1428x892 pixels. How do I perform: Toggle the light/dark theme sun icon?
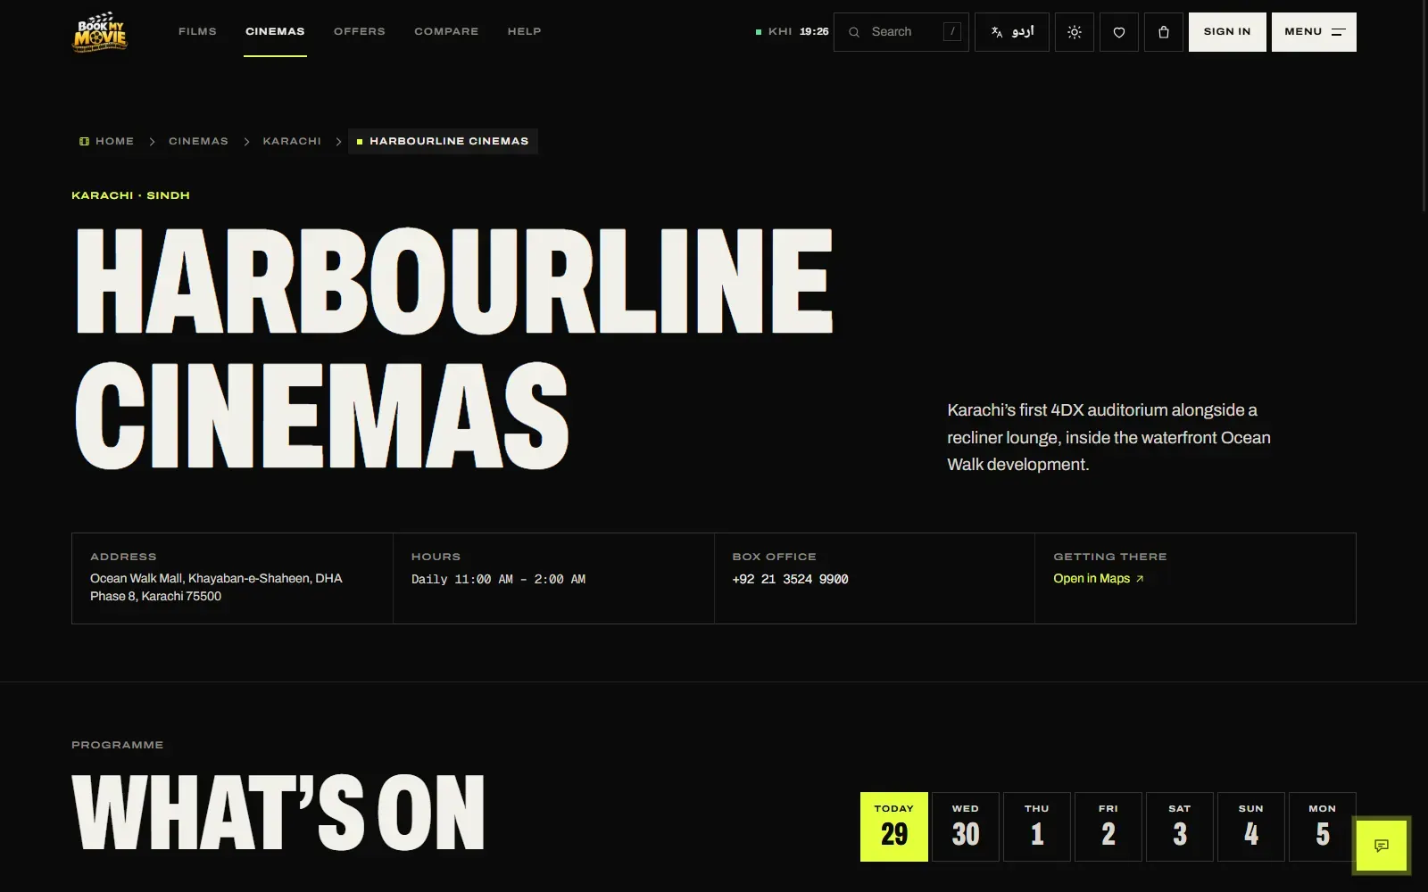[x=1075, y=32]
